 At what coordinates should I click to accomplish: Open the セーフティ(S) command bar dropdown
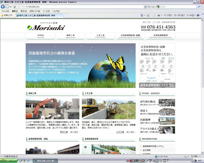[x=180, y=15]
